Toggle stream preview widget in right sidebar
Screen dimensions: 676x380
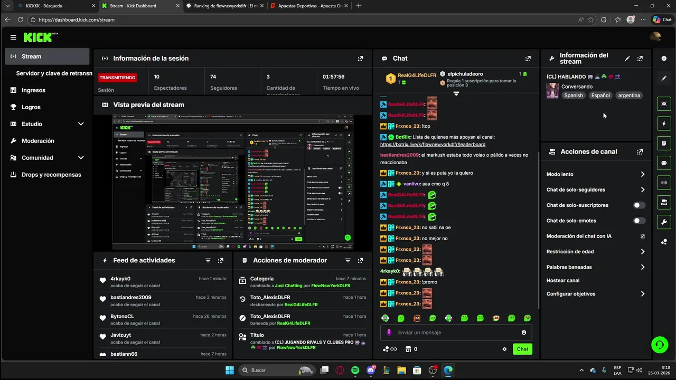(x=664, y=103)
